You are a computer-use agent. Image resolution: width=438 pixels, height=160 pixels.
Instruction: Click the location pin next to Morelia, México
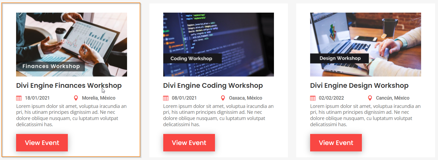(x=76, y=98)
